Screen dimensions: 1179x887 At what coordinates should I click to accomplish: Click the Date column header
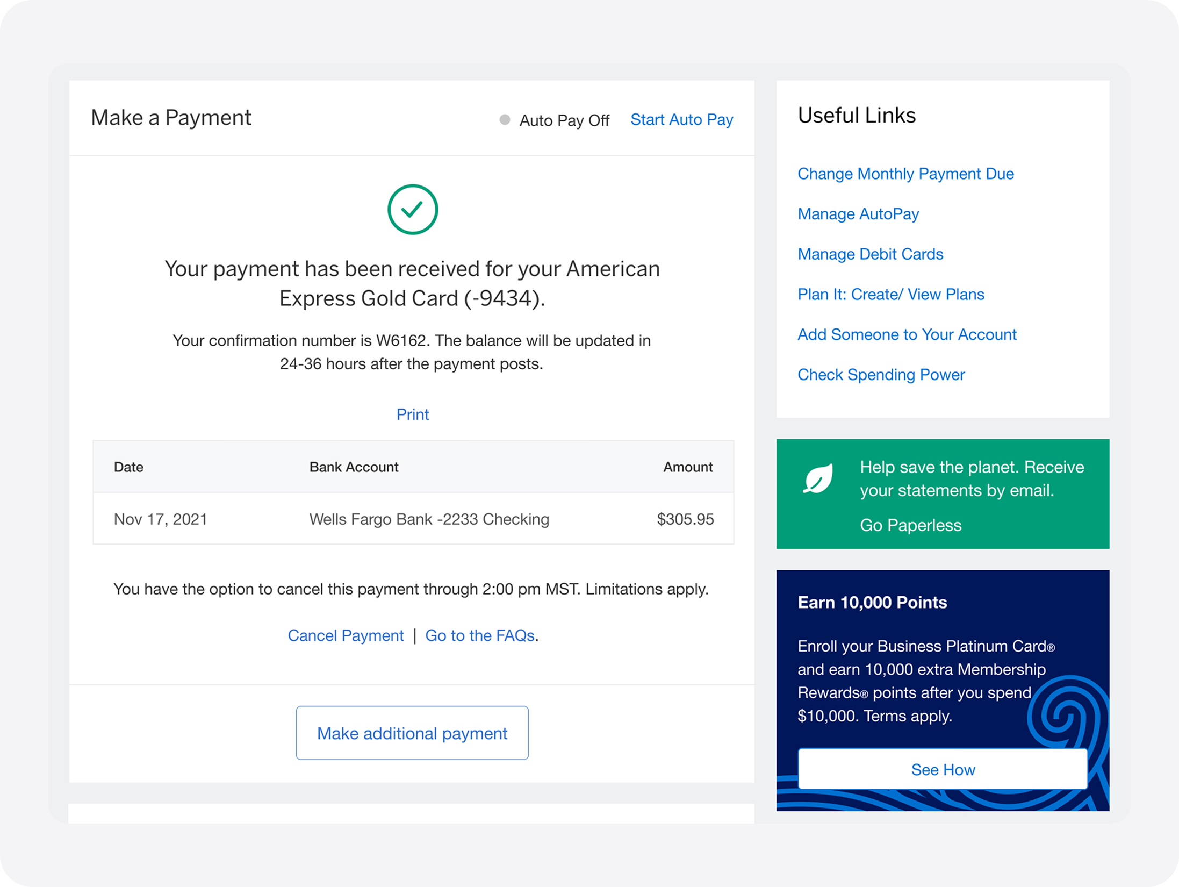click(128, 467)
